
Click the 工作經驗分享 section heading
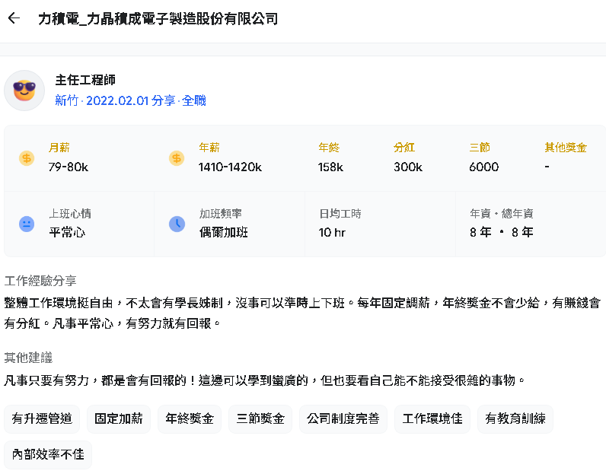coord(40,281)
